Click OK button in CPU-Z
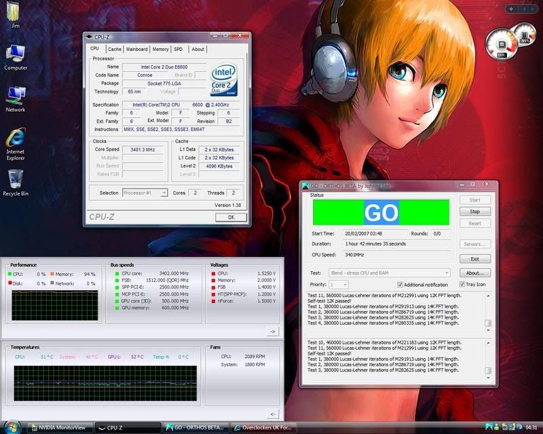Viewport: 543px width, 434px height. (231, 217)
